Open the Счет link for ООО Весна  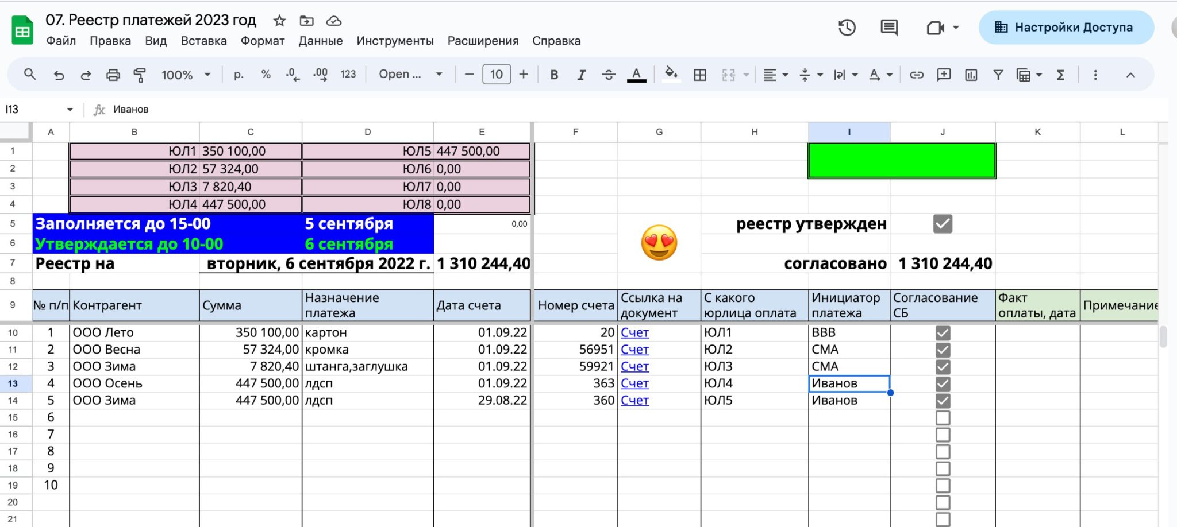pos(634,350)
